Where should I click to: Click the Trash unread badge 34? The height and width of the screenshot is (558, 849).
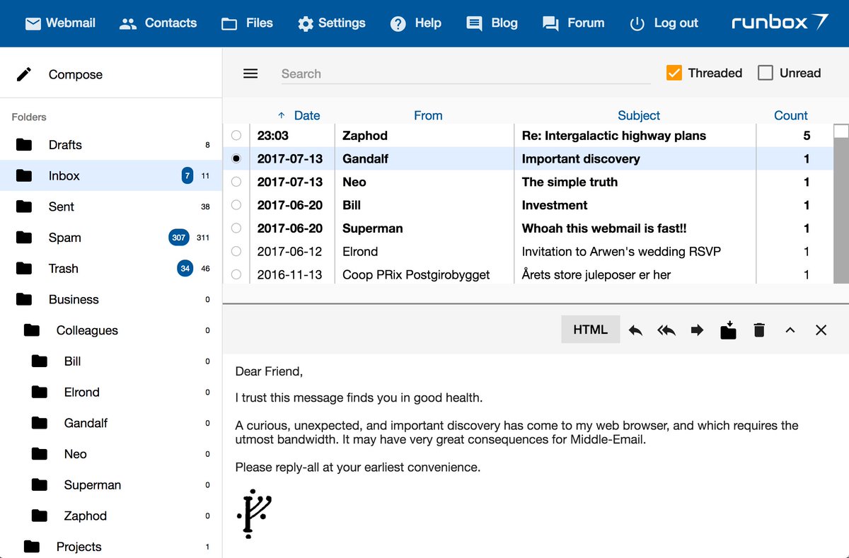[185, 269]
